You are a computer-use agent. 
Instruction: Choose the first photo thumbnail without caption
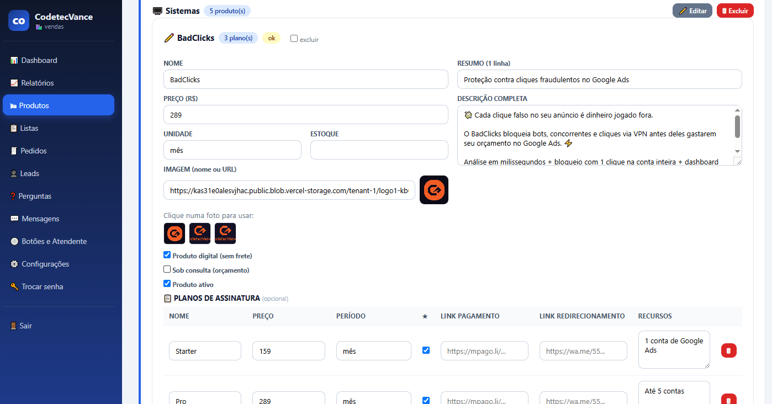(175, 233)
